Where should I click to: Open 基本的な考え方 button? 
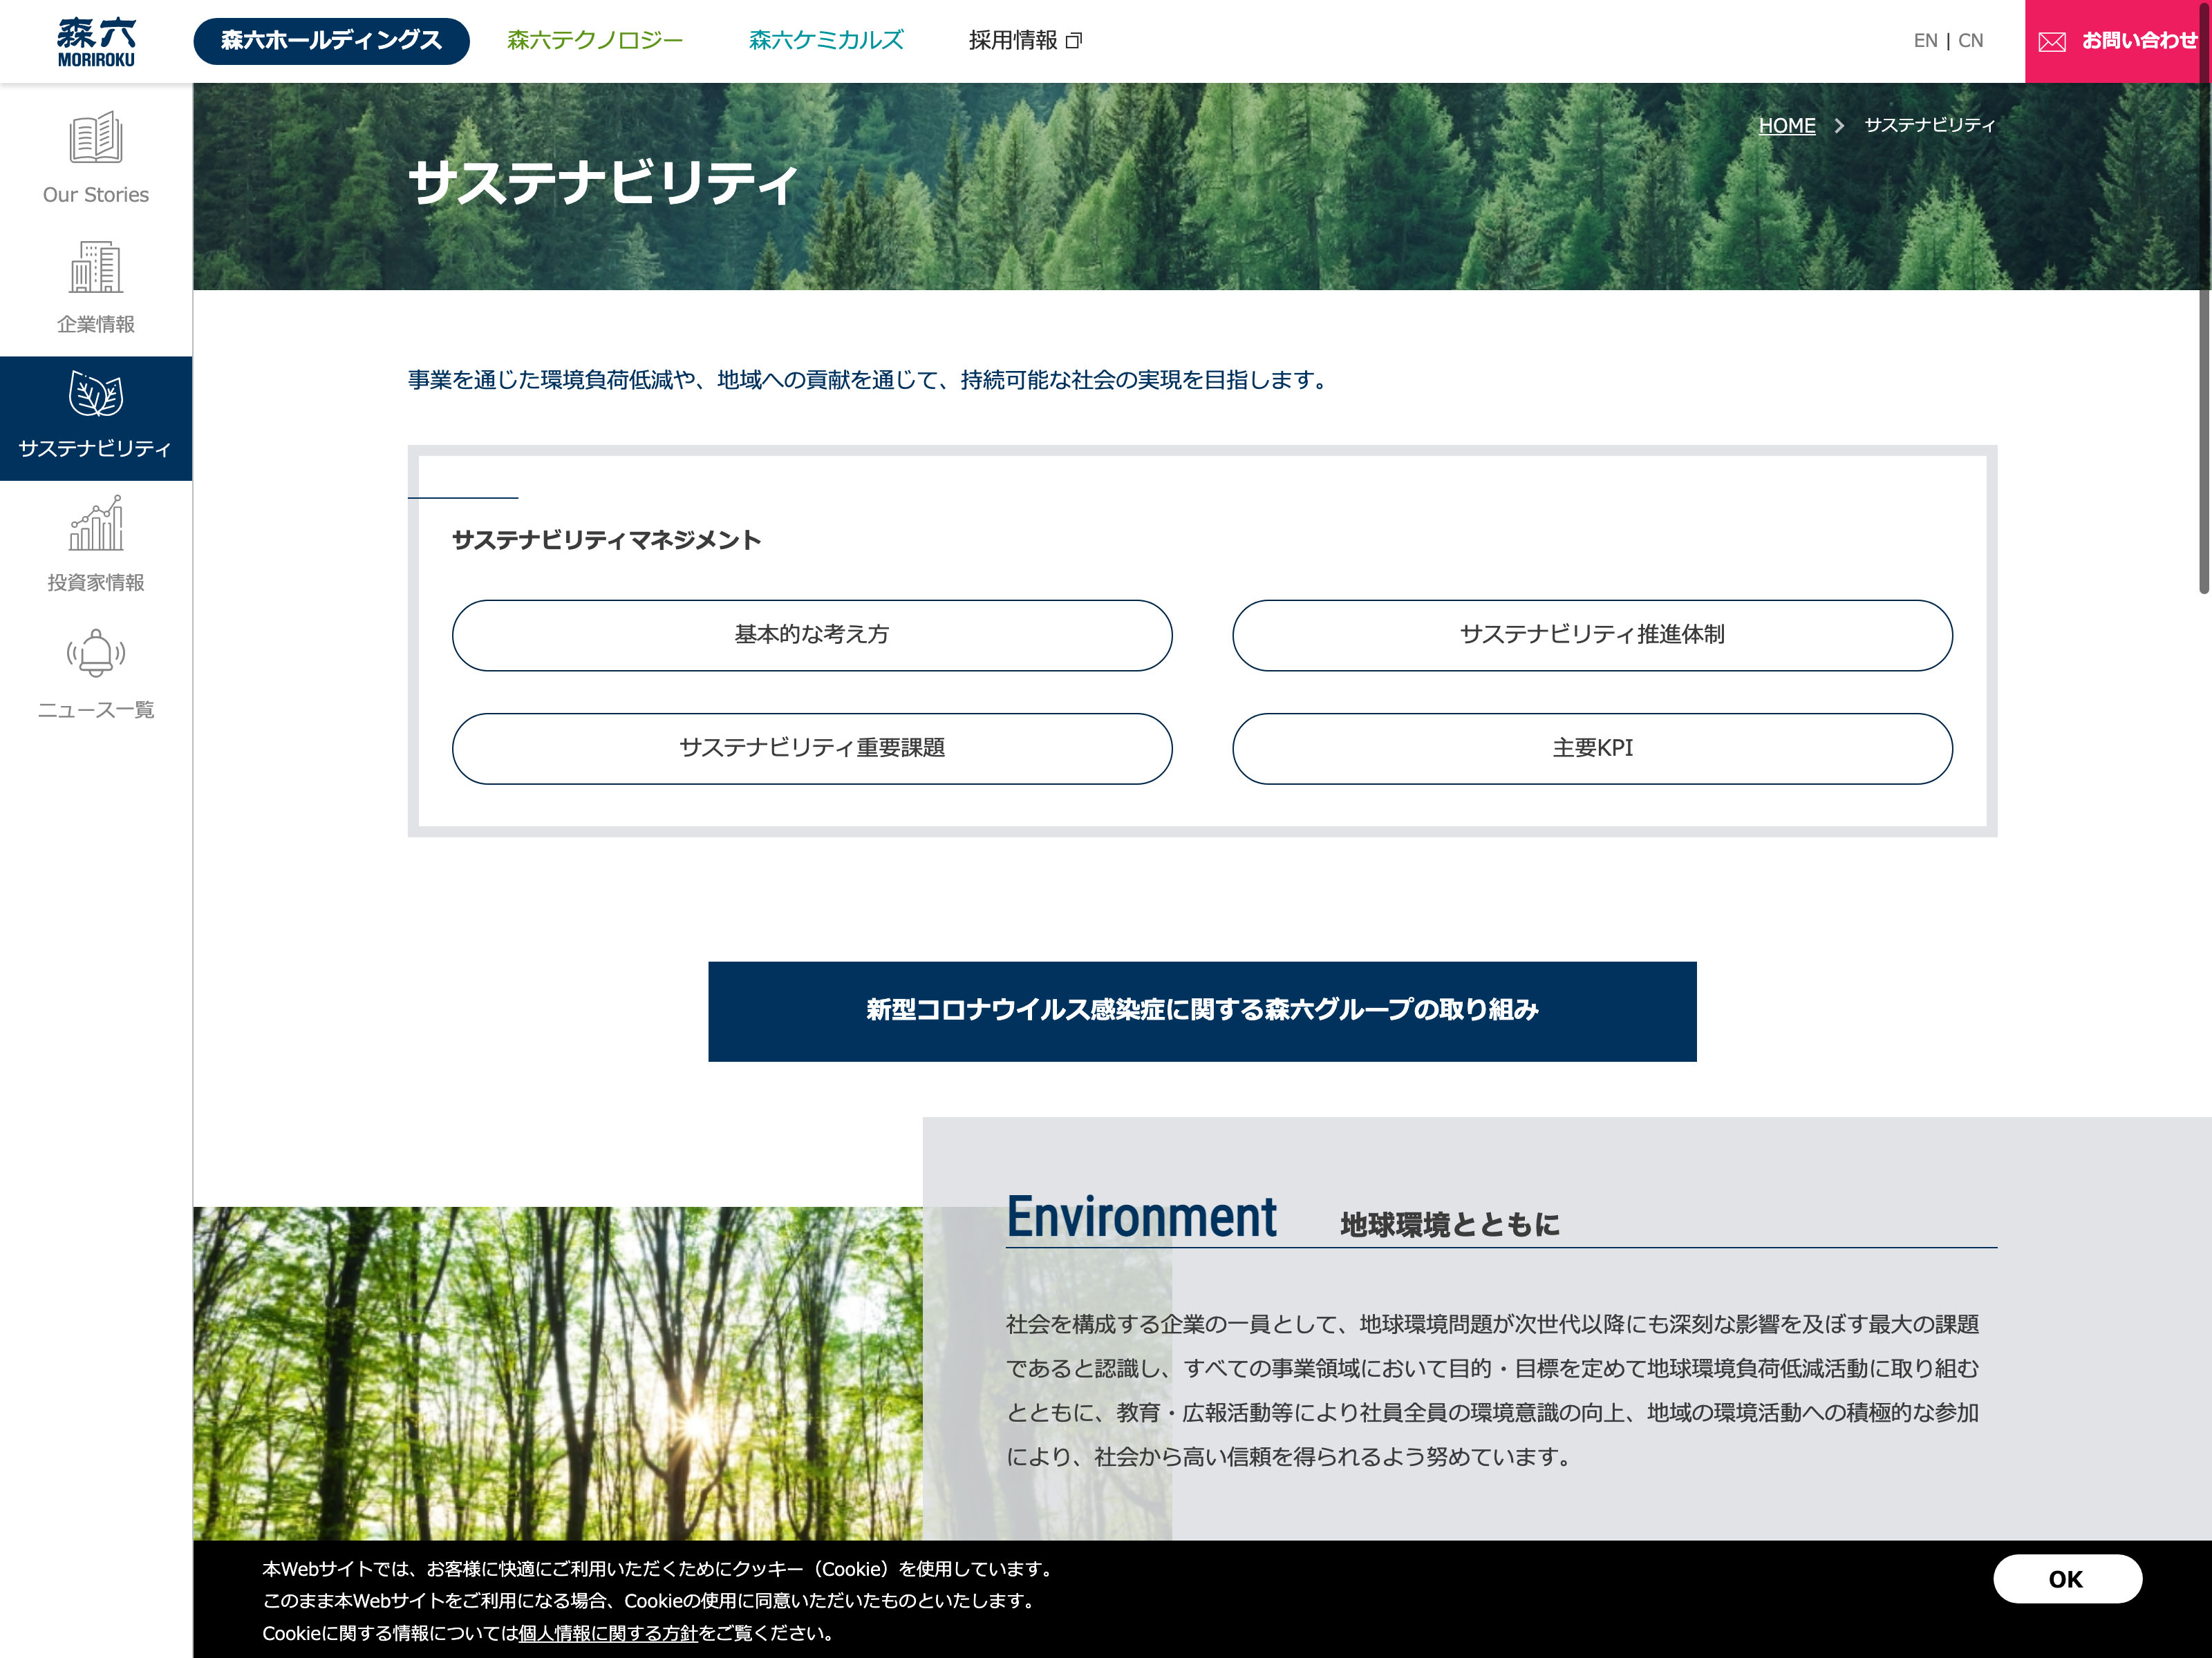coord(811,635)
